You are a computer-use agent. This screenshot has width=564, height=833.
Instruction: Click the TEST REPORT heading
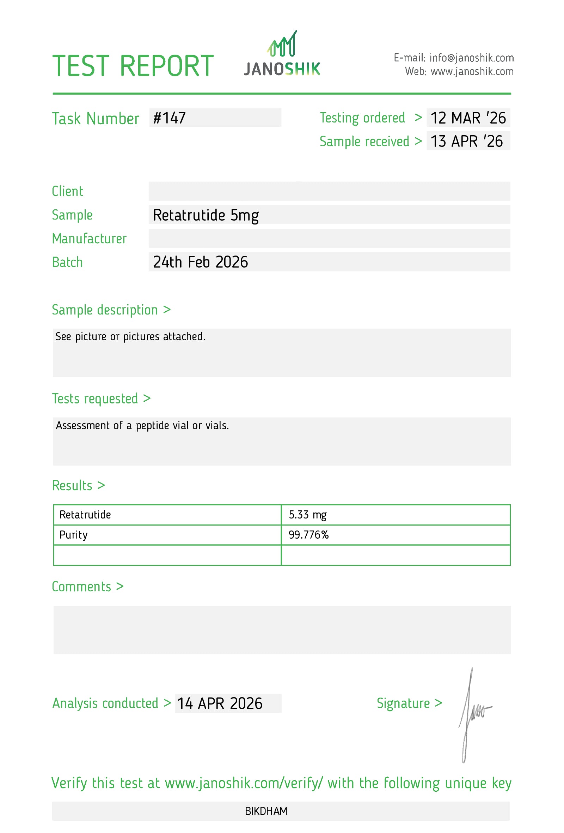pyautogui.click(x=133, y=66)
